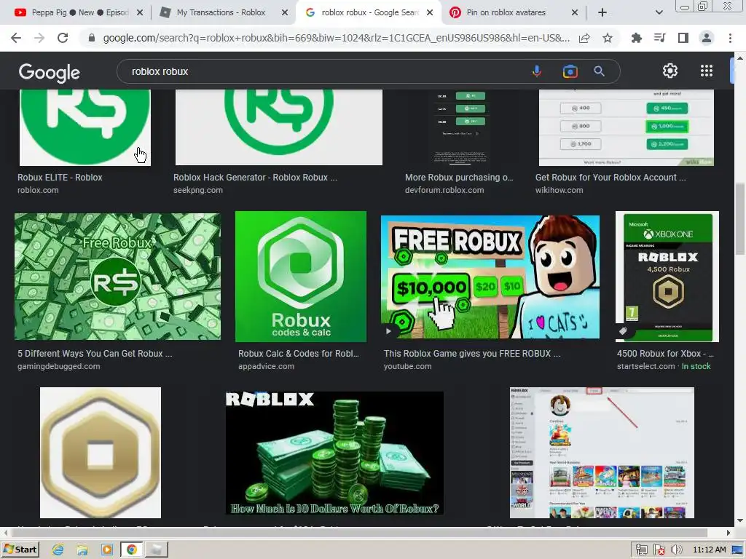The width and height of the screenshot is (746, 559).
Task: Search by image with the Google Lens camera icon
Action: pos(570,71)
